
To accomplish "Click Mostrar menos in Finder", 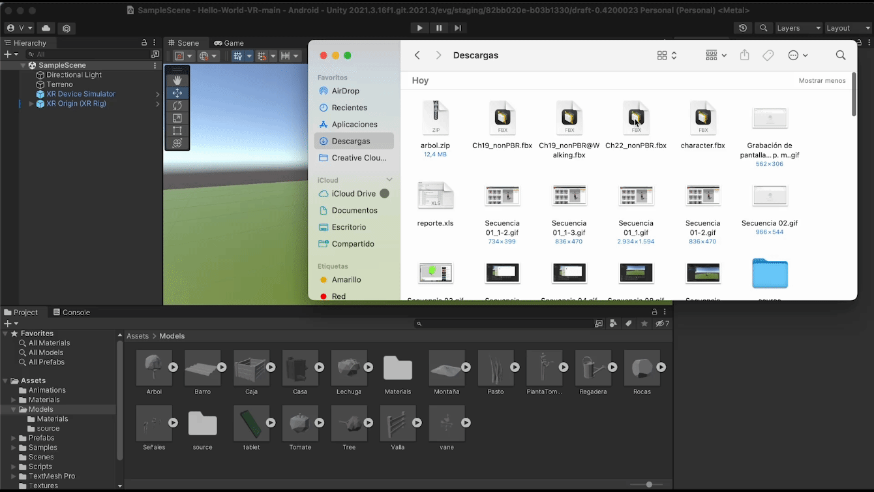I will coord(822,81).
